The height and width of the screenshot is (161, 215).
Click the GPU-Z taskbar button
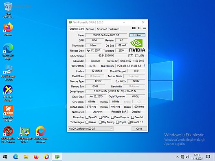coord(57,157)
